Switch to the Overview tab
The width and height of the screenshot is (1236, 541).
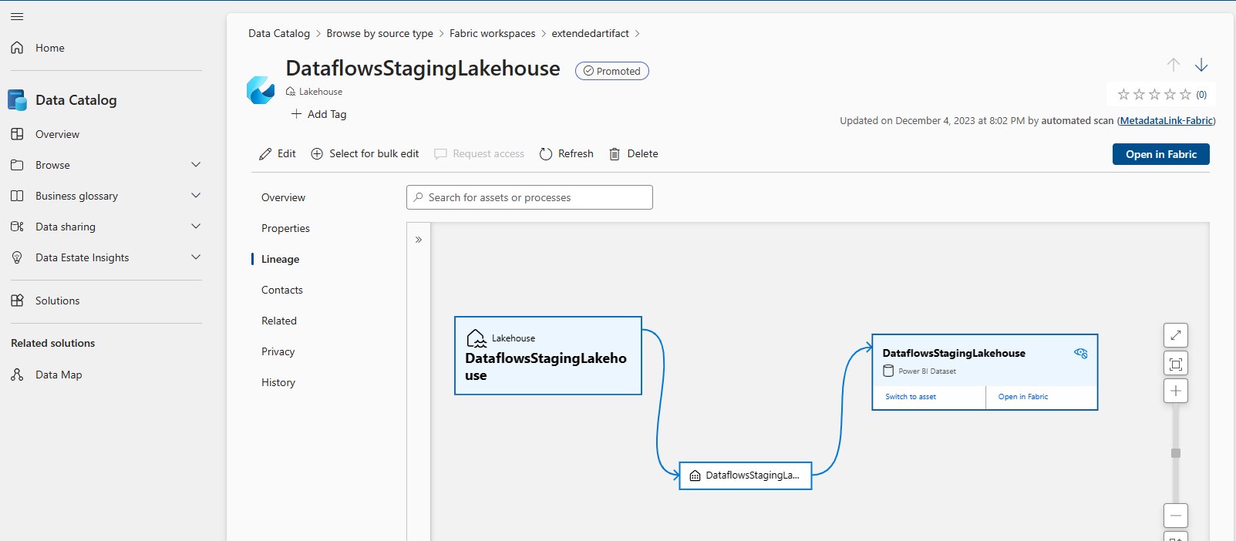click(x=283, y=197)
